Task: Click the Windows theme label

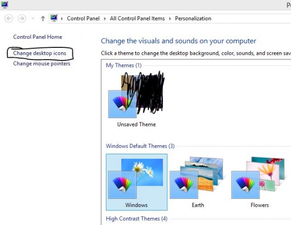Action: pos(136,205)
